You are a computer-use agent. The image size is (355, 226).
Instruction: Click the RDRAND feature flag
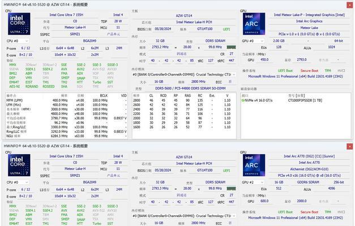pos(32,86)
